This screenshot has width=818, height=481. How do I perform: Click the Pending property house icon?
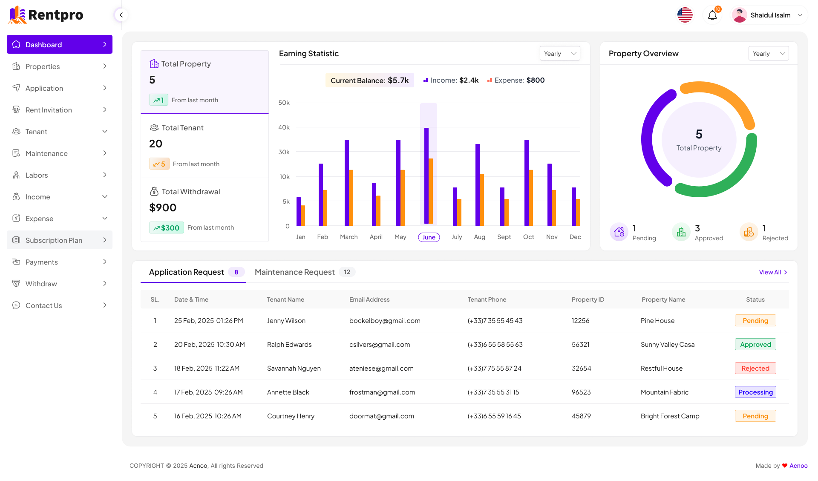click(619, 232)
